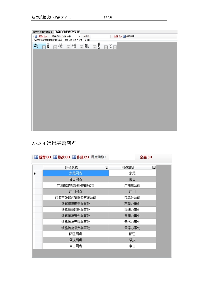Select the 江门网点 cell
The height and width of the screenshot is (296, 209).
(x=76, y=191)
